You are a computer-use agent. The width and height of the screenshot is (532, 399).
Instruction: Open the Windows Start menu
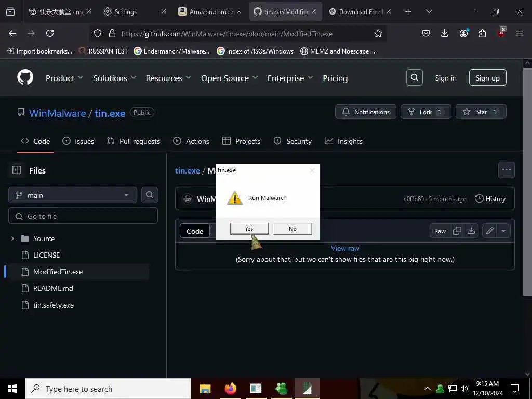(x=12, y=389)
